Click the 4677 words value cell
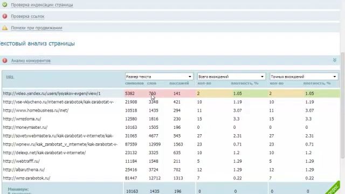Viewport: 345px width, 194px height. (153, 136)
